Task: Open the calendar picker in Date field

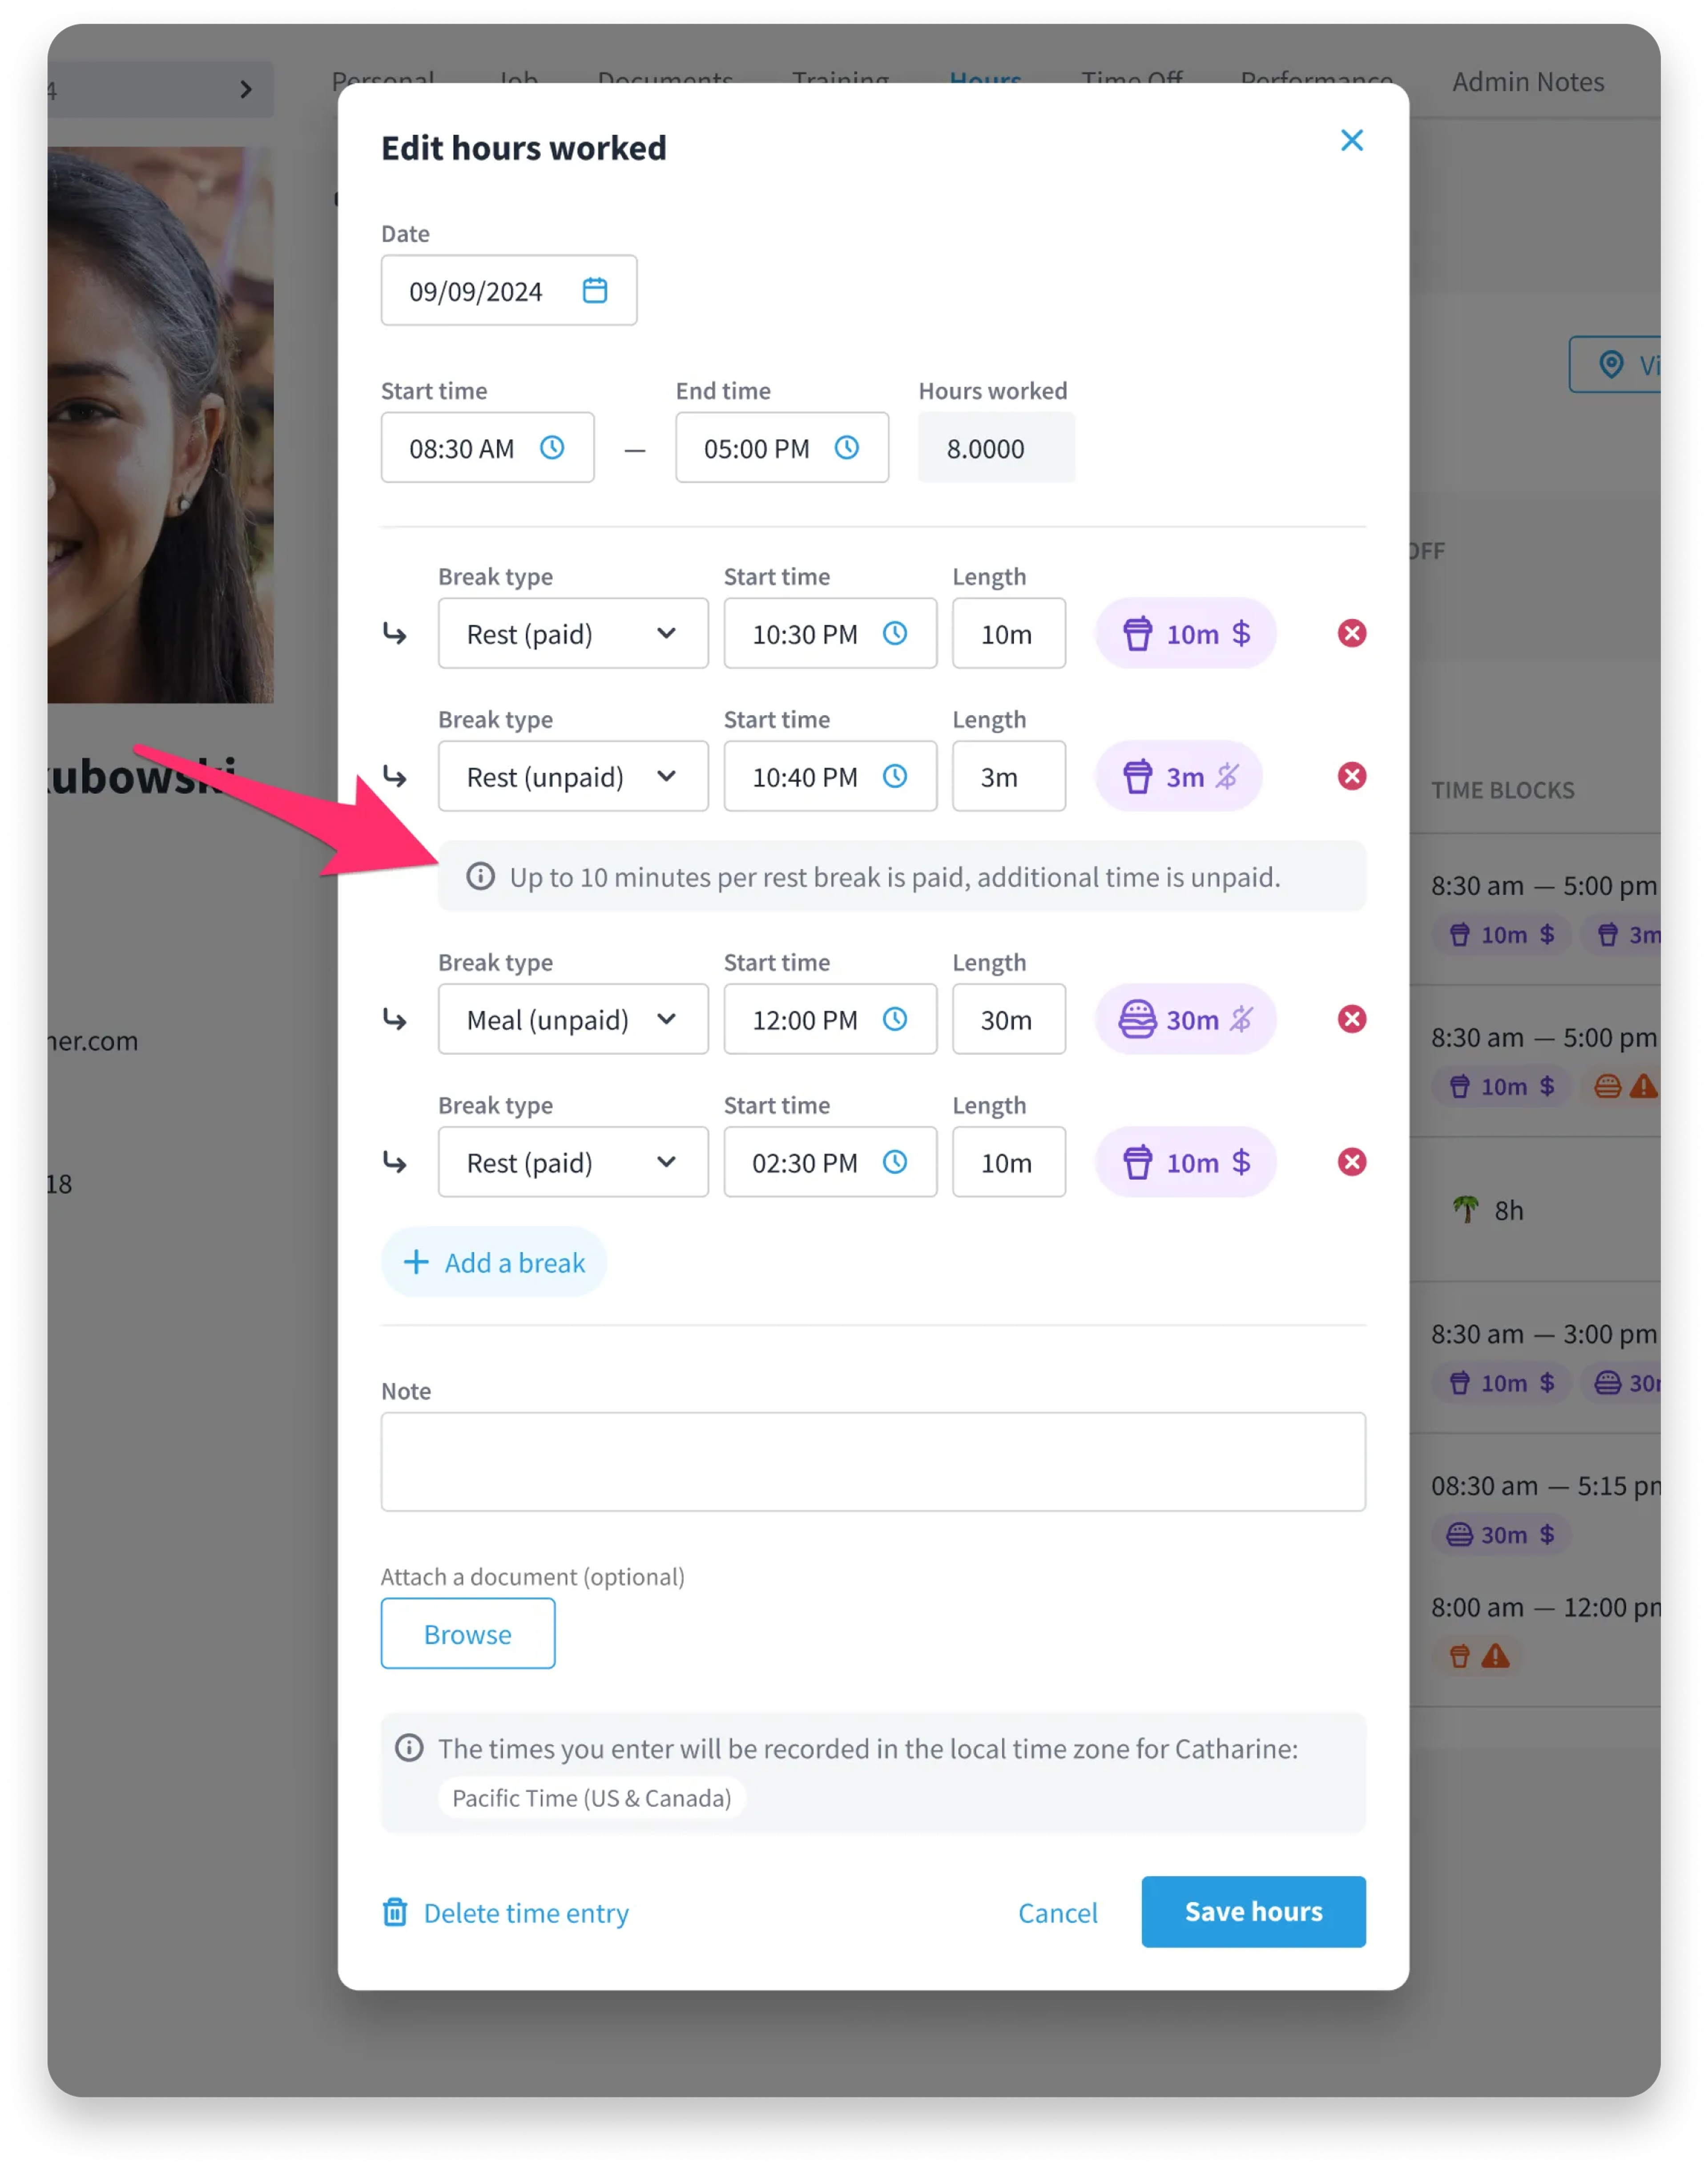Action: pyautogui.click(x=595, y=290)
